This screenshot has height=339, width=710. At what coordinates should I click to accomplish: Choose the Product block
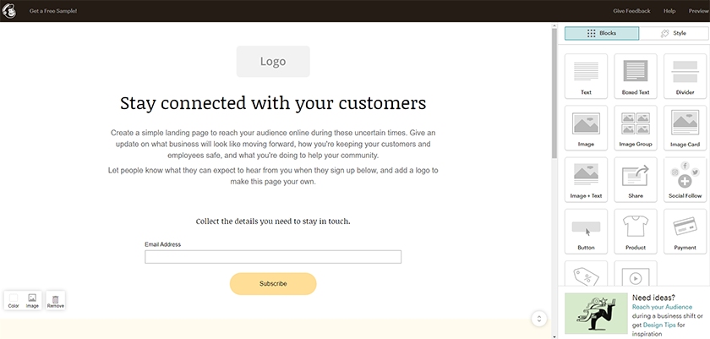(636, 232)
